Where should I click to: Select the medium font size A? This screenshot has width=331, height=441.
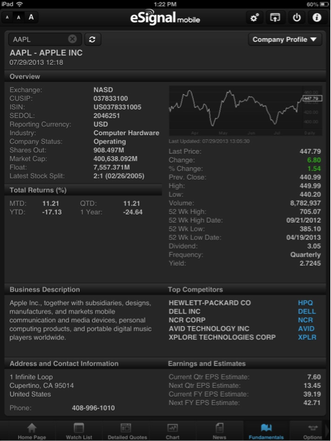(18, 18)
